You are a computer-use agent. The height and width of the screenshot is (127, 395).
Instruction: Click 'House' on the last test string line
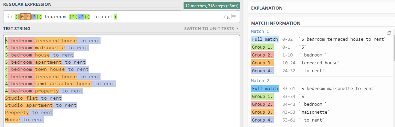tap(12, 120)
